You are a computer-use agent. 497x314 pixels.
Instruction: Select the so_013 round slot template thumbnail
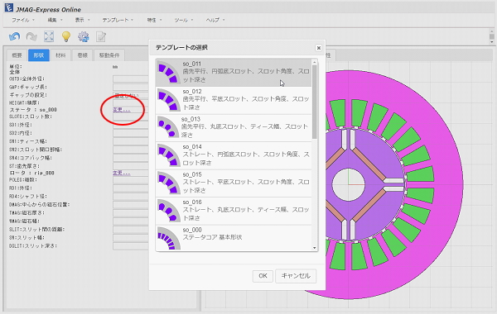click(x=169, y=127)
